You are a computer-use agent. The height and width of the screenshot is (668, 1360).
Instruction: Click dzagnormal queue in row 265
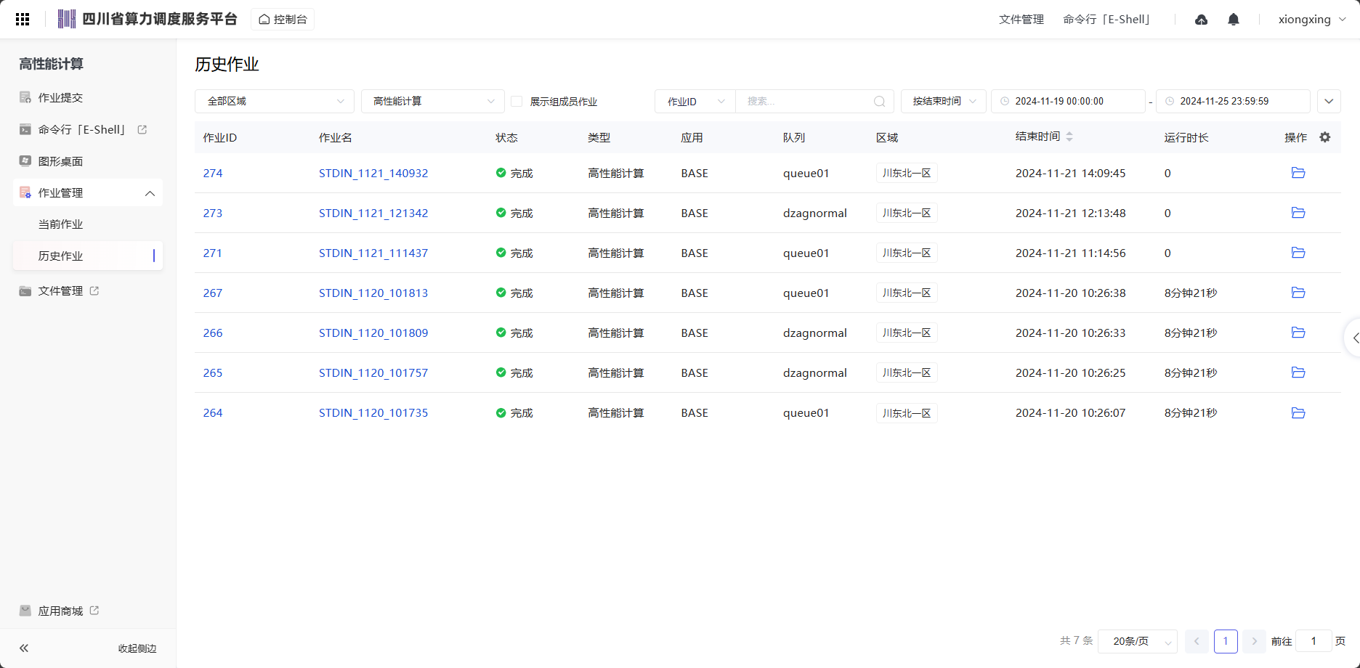coord(815,372)
